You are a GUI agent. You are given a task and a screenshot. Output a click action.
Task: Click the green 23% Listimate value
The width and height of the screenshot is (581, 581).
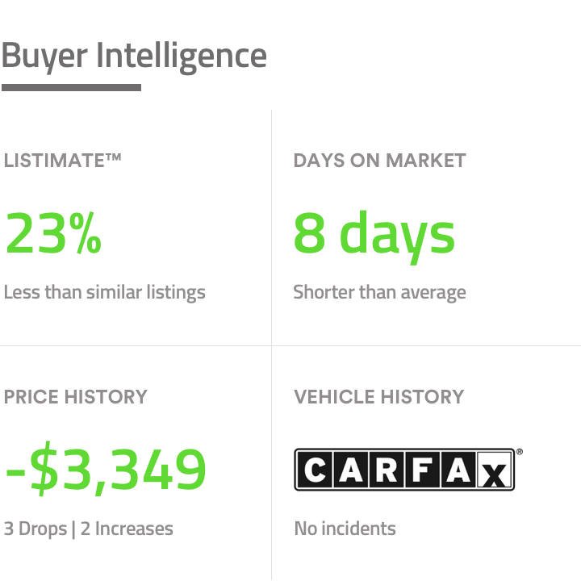54,232
